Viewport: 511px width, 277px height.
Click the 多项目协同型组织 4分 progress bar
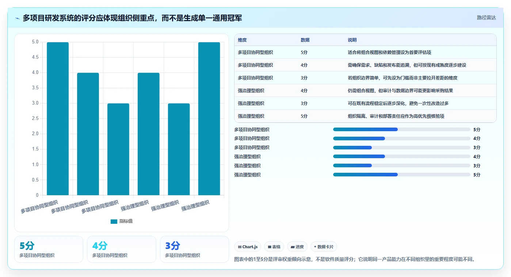[x=401, y=138]
